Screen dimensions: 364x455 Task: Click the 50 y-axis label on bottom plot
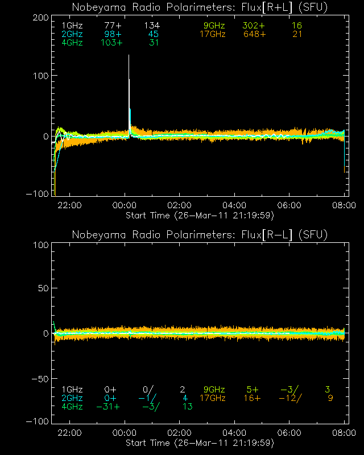point(42,289)
